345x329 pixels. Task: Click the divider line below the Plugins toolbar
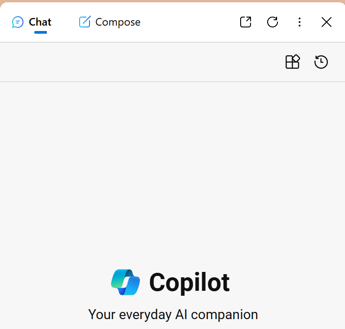173,82
